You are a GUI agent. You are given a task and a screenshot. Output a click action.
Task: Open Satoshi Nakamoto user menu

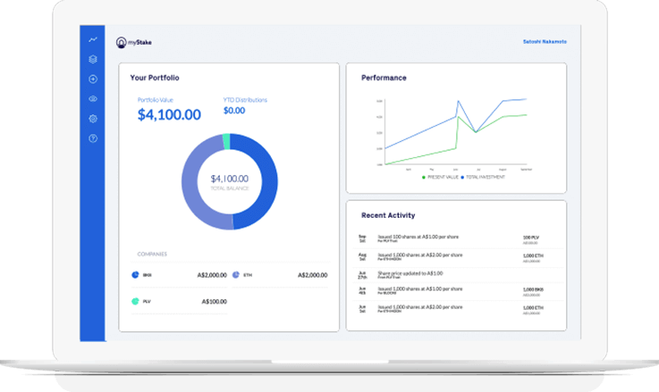[544, 41]
